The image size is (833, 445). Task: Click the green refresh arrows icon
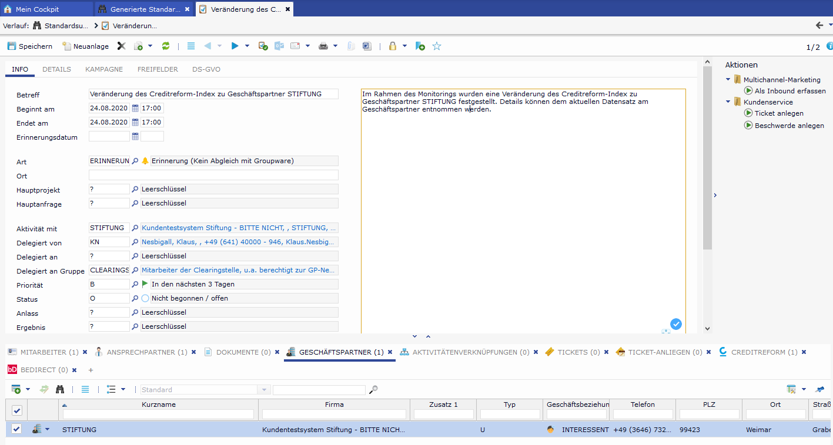pos(166,46)
